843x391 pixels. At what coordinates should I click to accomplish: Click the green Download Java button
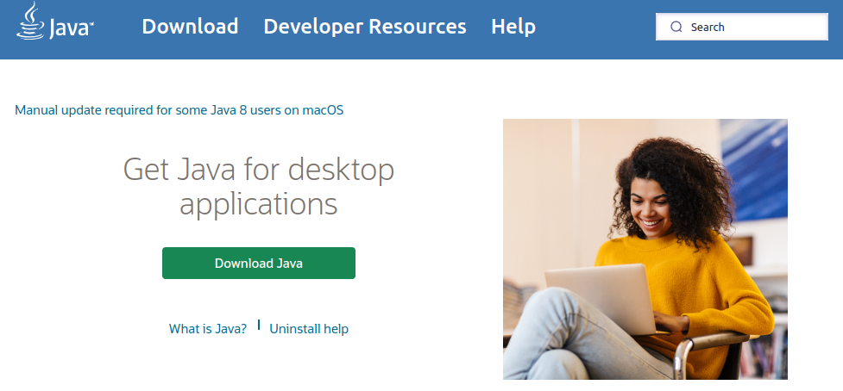coord(259,263)
